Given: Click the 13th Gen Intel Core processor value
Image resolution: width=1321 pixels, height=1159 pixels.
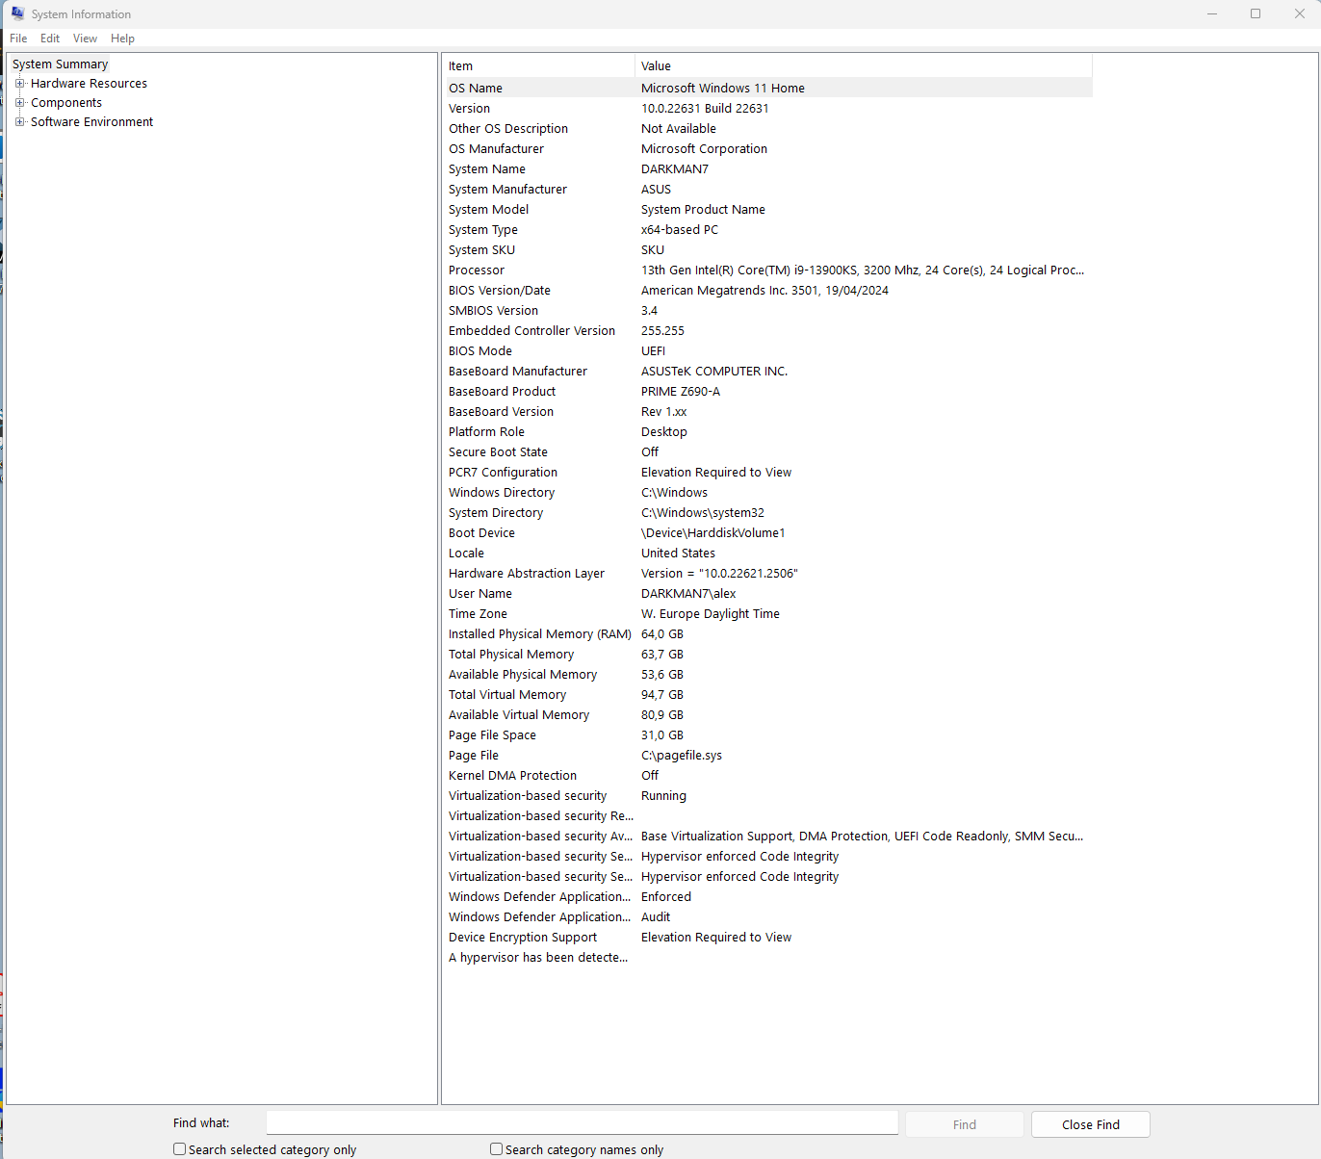Looking at the screenshot, I should pos(863,270).
